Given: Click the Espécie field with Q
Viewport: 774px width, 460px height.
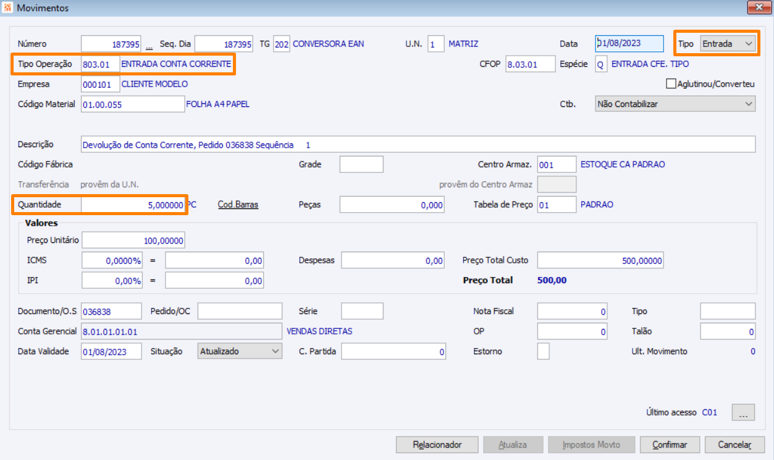Looking at the screenshot, I should coord(601,64).
